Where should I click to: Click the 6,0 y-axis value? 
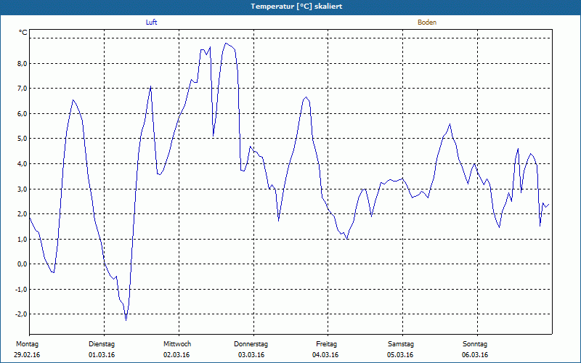click(23, 114)
